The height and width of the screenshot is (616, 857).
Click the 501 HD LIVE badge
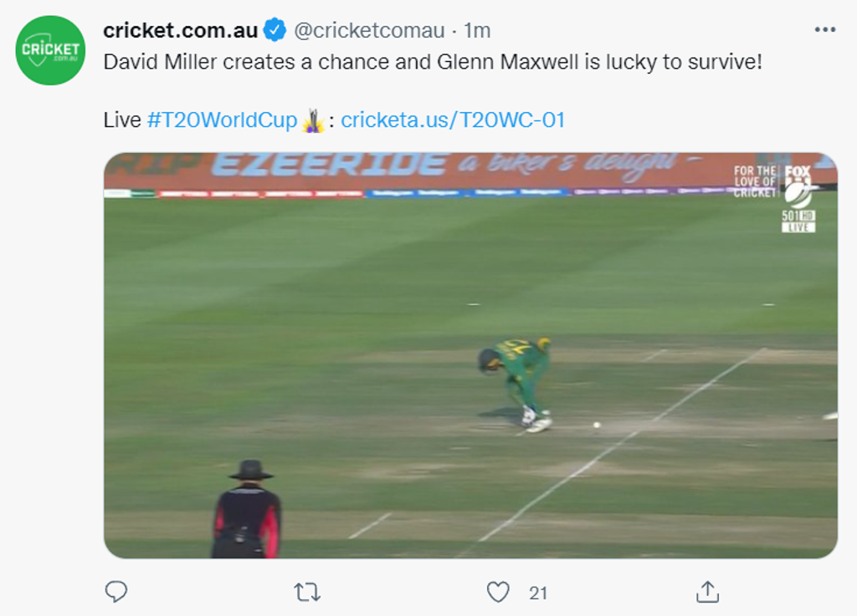[798, 221]
